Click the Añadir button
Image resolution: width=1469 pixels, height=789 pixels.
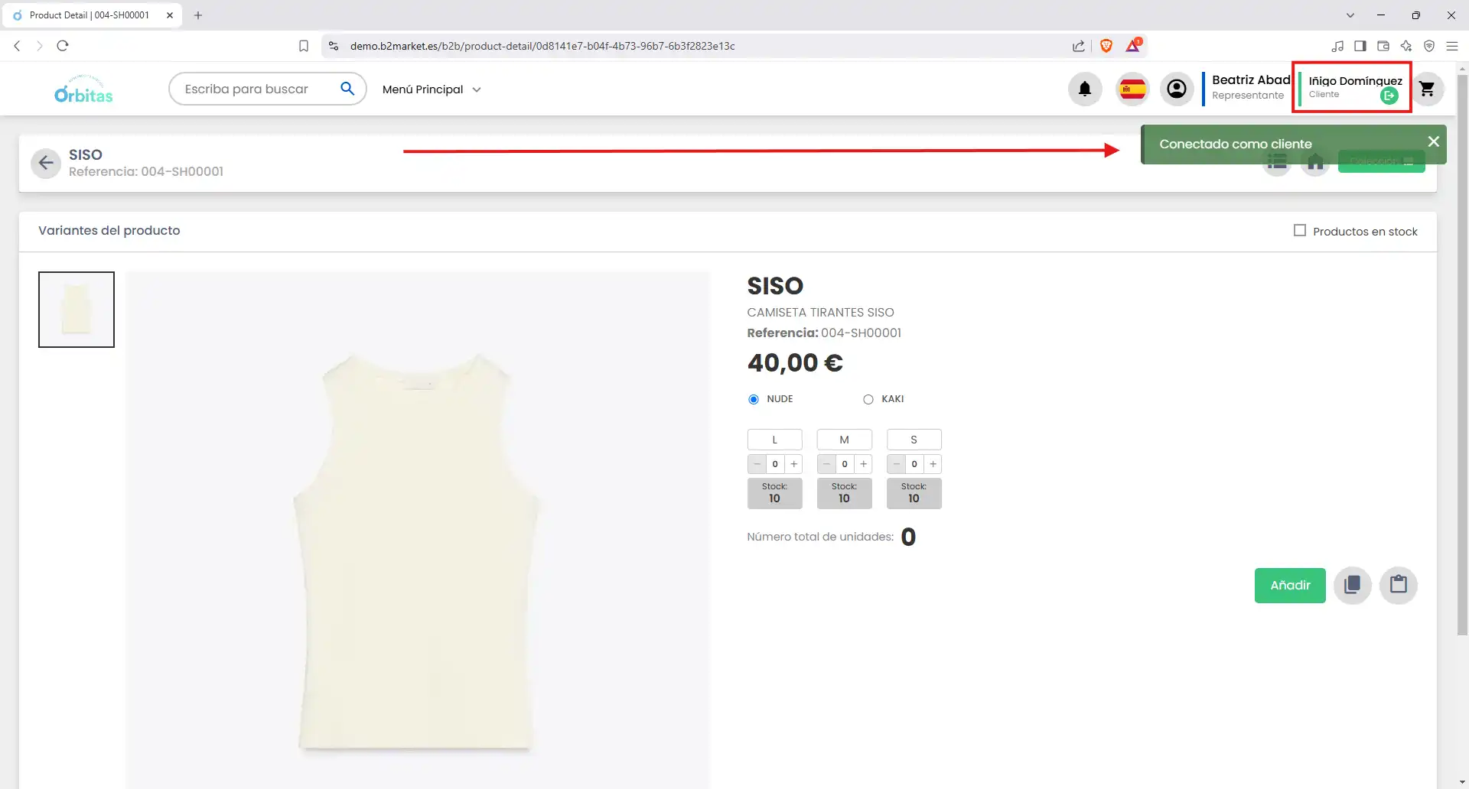[1290, 585]
